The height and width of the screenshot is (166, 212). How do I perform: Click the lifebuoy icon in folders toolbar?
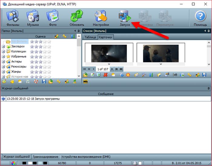(x=36, y=81)
